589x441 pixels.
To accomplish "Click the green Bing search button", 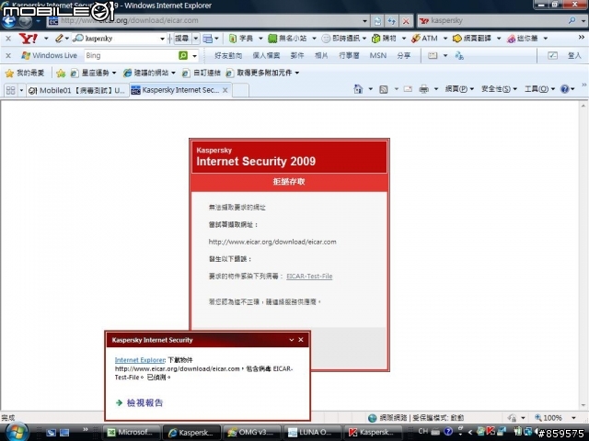I will pos(183,55).
